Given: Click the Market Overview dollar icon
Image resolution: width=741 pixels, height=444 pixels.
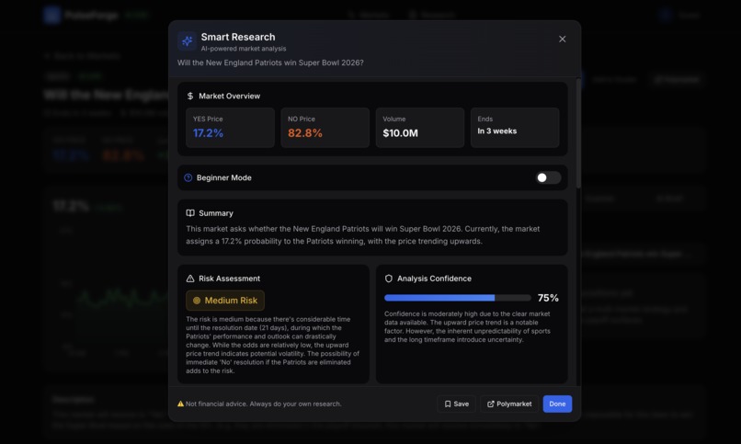Looking at the screenshot, I should pyautogui.click(x=190, y=96).
